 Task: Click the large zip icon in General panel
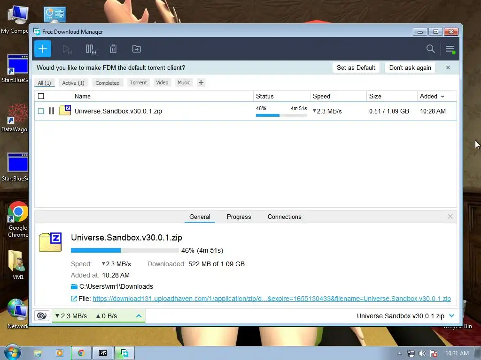coord(50,242)
